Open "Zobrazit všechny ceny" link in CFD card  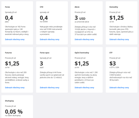49,40
